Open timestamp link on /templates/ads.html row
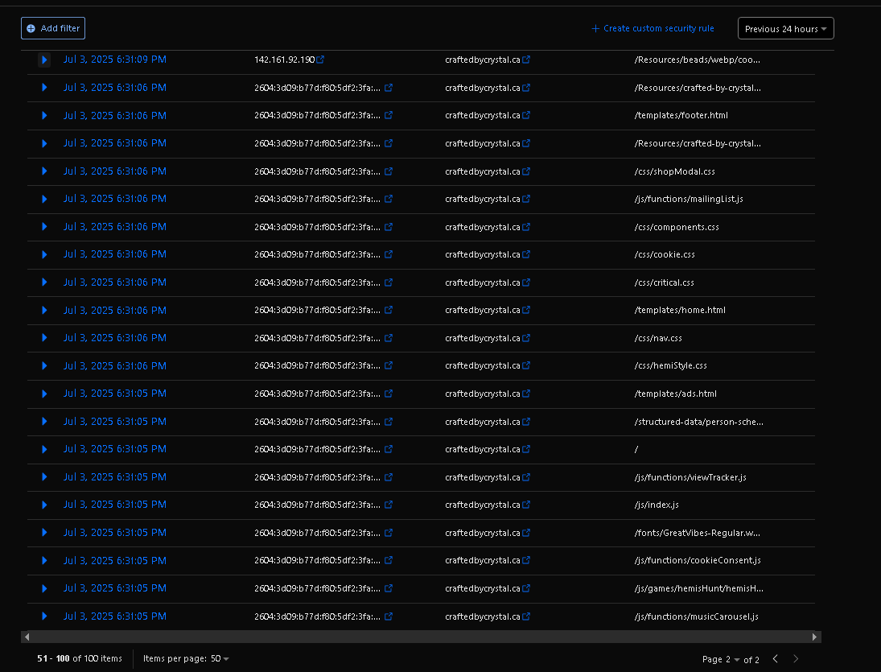The image size is (881, 672). [x=114, y=394]
